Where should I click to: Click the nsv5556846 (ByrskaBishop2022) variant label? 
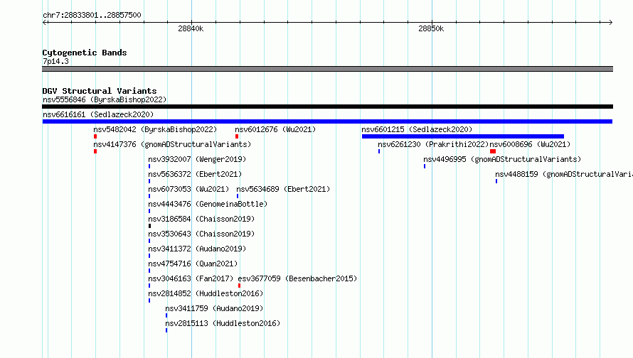[105, 99]
